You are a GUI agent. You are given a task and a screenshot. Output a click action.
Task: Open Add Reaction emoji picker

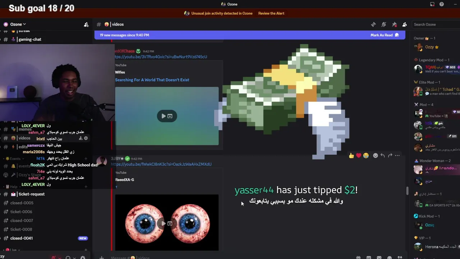(x=376, y=155)
